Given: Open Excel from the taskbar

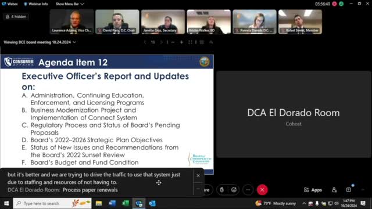Looking at the screenshot, I should point(126,203).
